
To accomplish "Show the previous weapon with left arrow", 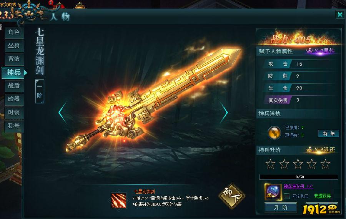I will pos(62,113).
